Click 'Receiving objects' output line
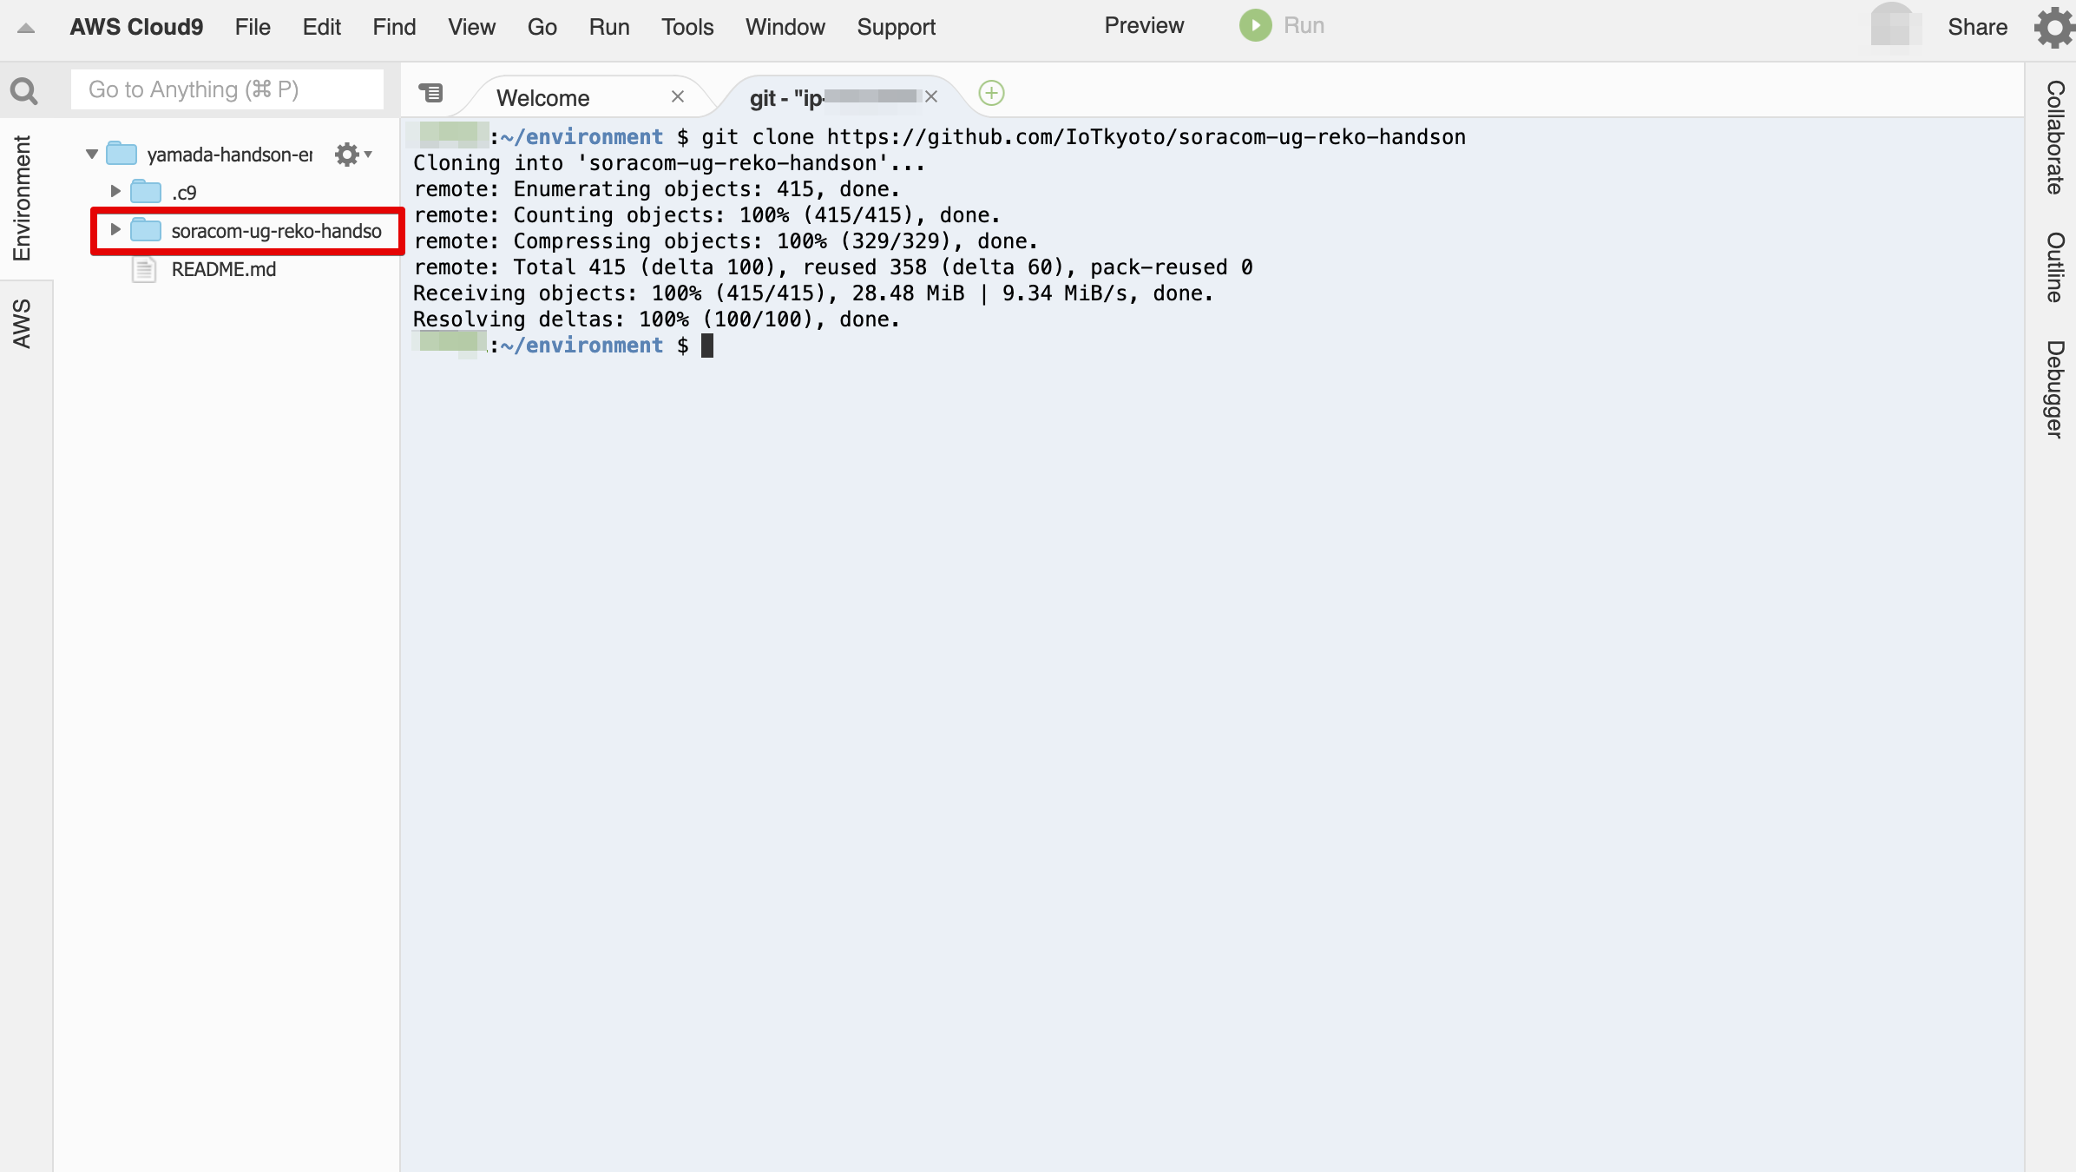This screenshot has height=1172, width=2076. [x=812, y=293]
